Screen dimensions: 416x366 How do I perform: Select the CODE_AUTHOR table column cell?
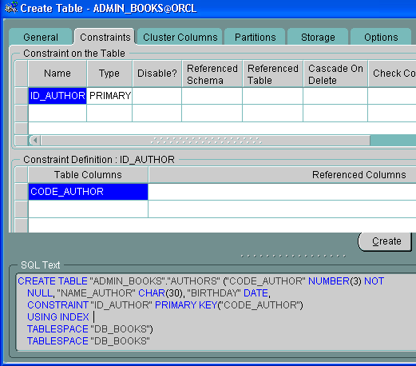point(88,192)
